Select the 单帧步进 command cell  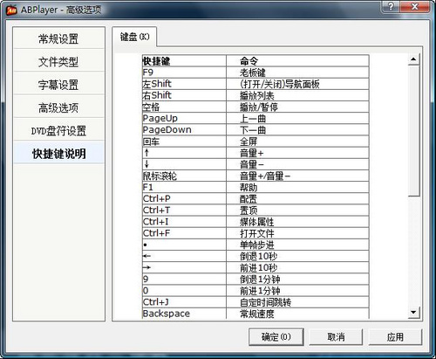click(297, 245)
